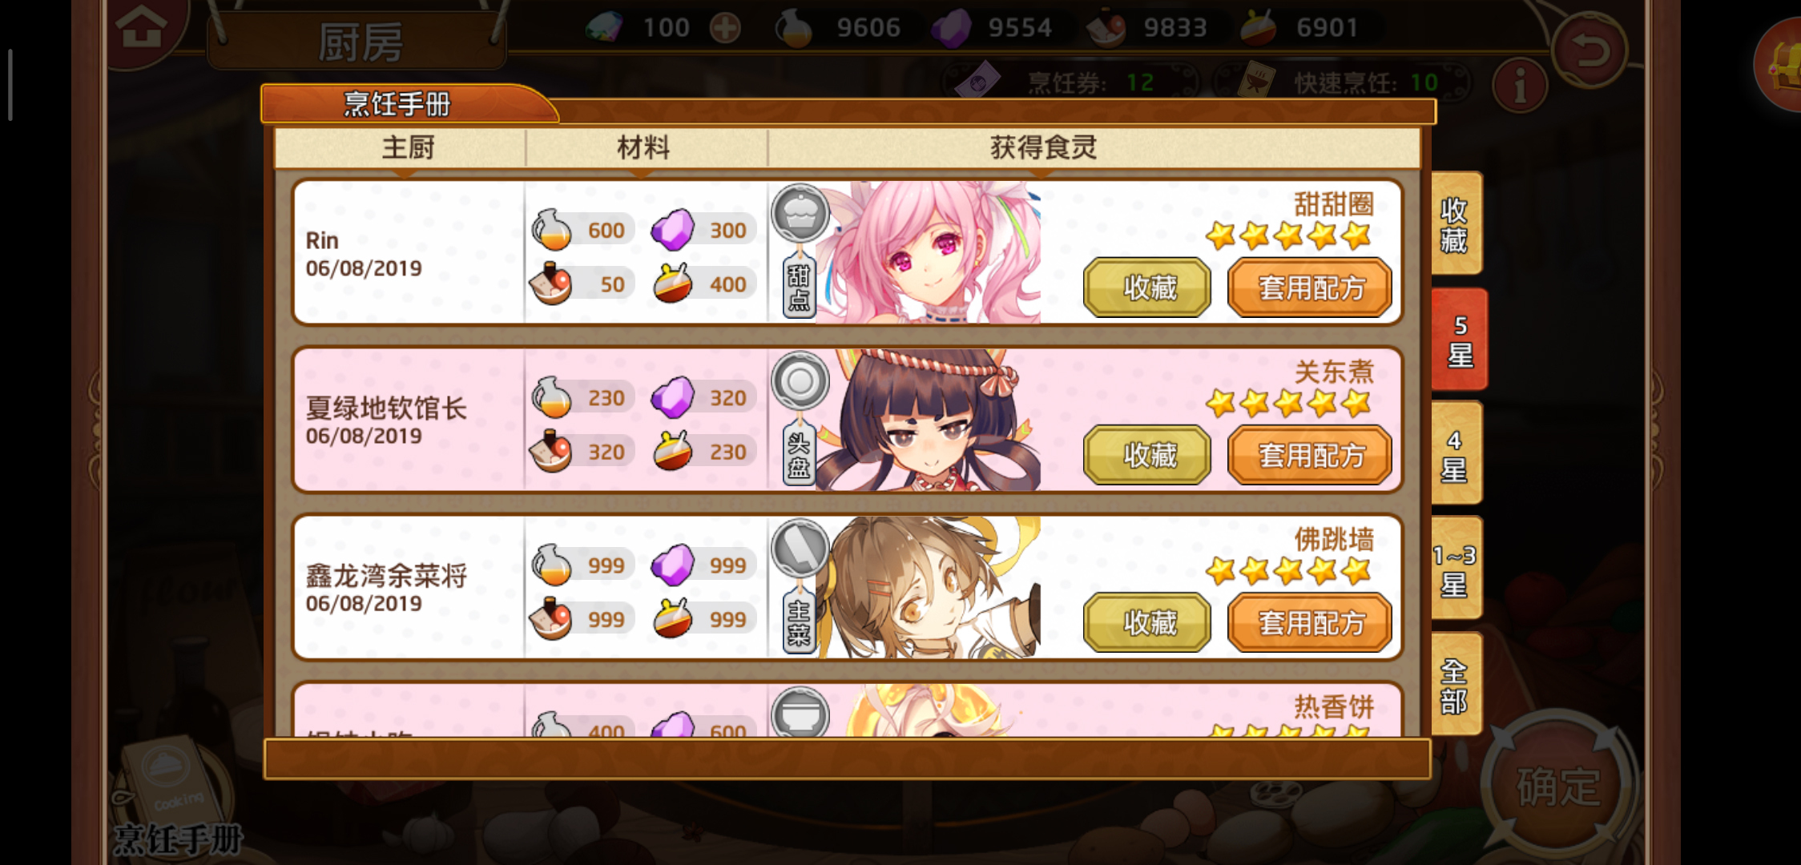Select the 5星 filter tab

tap(1459, 340)
